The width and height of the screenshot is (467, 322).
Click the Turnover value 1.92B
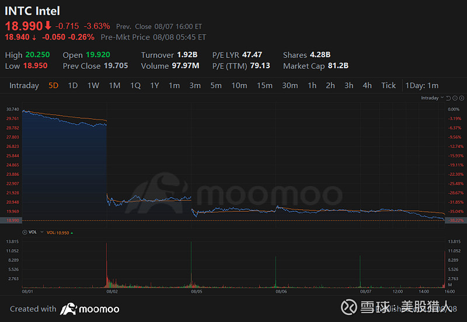[x=187, y=55]
